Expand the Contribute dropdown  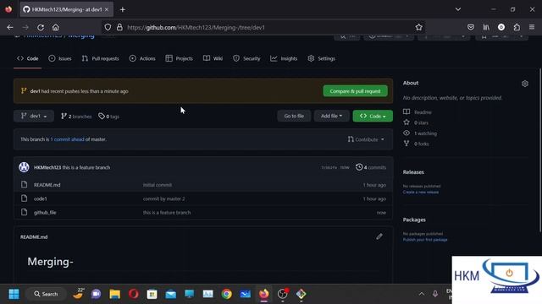366,139
